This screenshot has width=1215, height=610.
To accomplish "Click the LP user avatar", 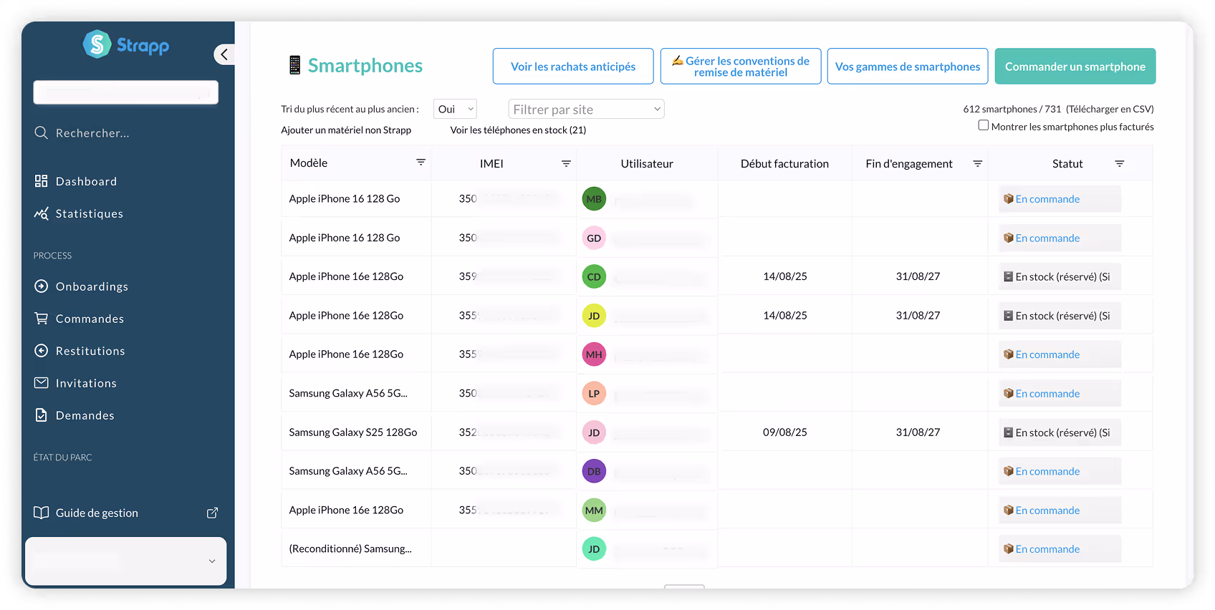I will (x=594, y=394).
